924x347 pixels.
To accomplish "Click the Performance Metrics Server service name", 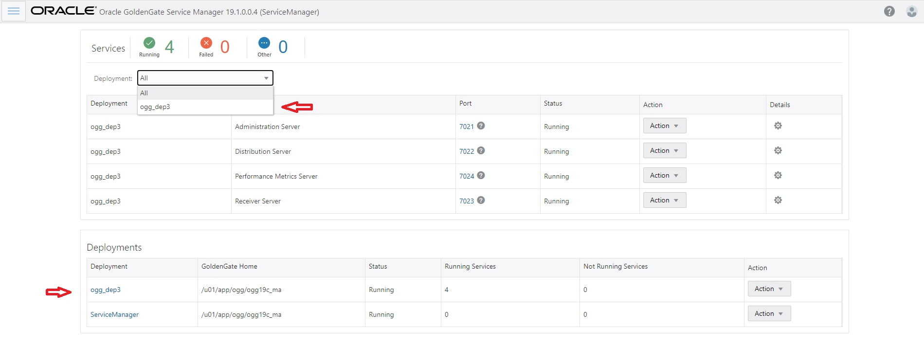I will click(276, 176).
